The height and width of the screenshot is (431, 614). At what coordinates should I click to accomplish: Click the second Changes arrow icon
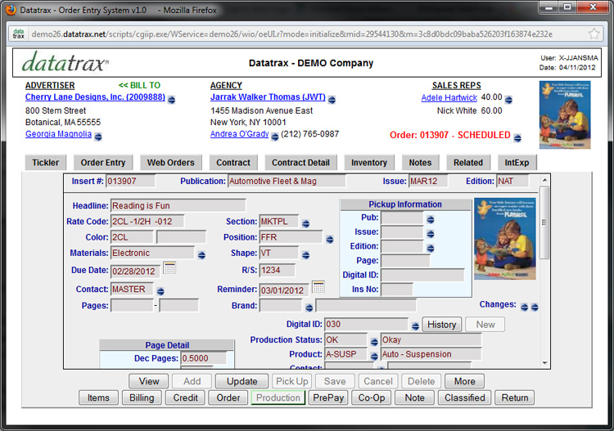click(535, 307)
